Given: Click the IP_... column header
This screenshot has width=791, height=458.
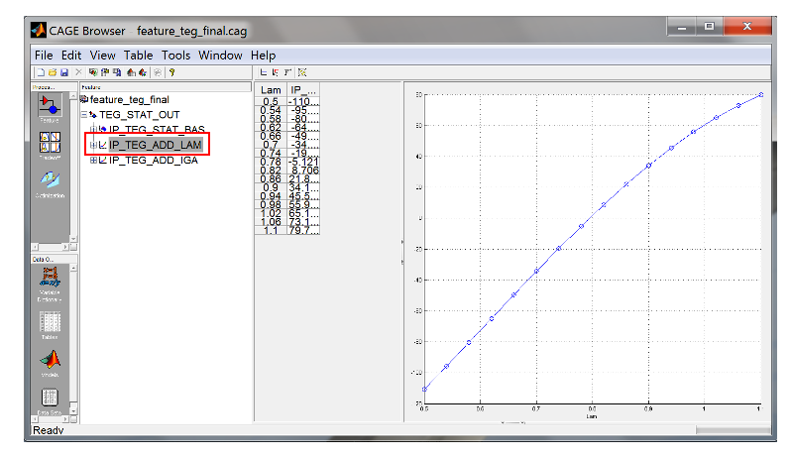Looking at the screenshot, I should 303,90.
